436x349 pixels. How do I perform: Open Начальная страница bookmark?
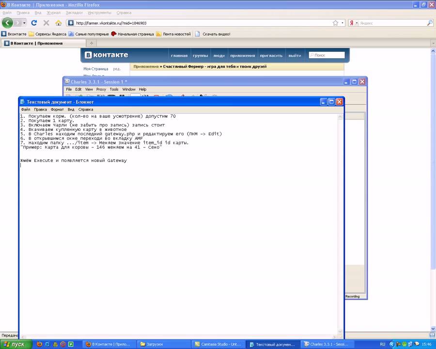132,34
